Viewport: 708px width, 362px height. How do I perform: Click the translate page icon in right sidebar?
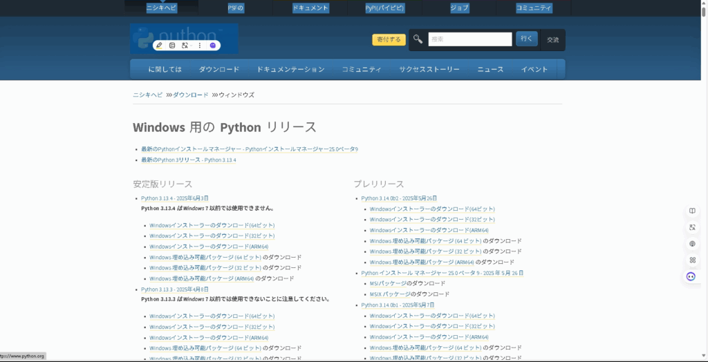[692, 227]
